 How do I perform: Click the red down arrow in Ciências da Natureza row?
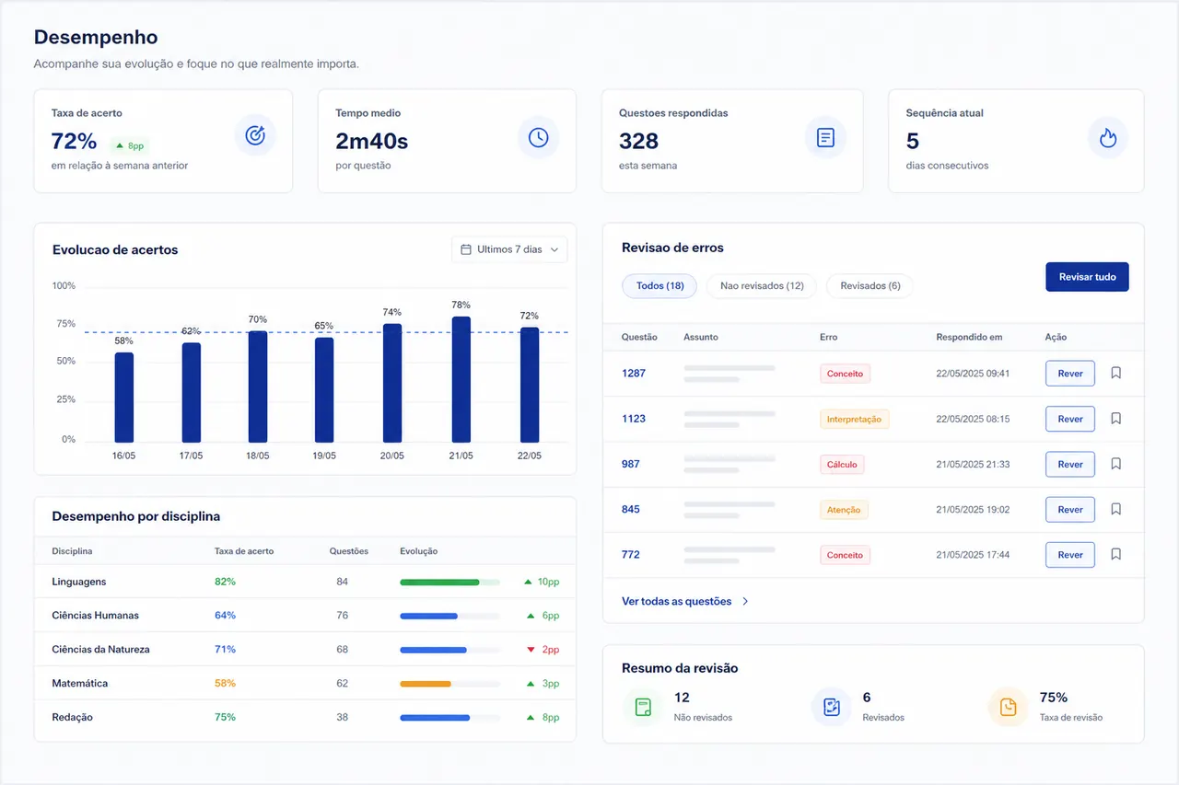531,650
